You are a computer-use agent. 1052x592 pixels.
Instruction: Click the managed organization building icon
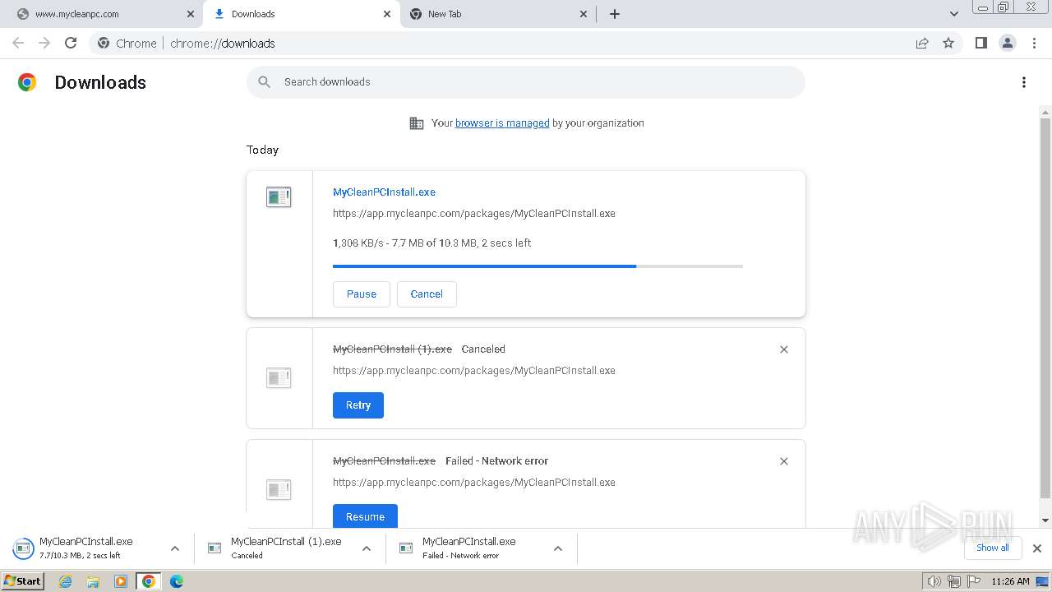(x=417, y=123)
